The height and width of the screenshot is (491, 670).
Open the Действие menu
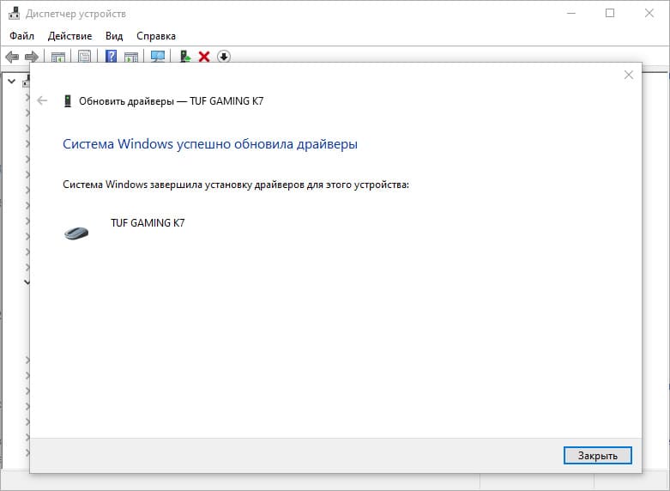pos(70,36)
